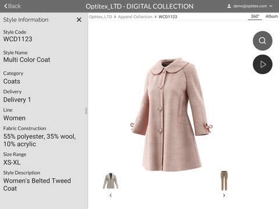Open the demo@optitex.com account dropdown
The height and width of the screenshot is (209, 279).
[x=250, y=6]
